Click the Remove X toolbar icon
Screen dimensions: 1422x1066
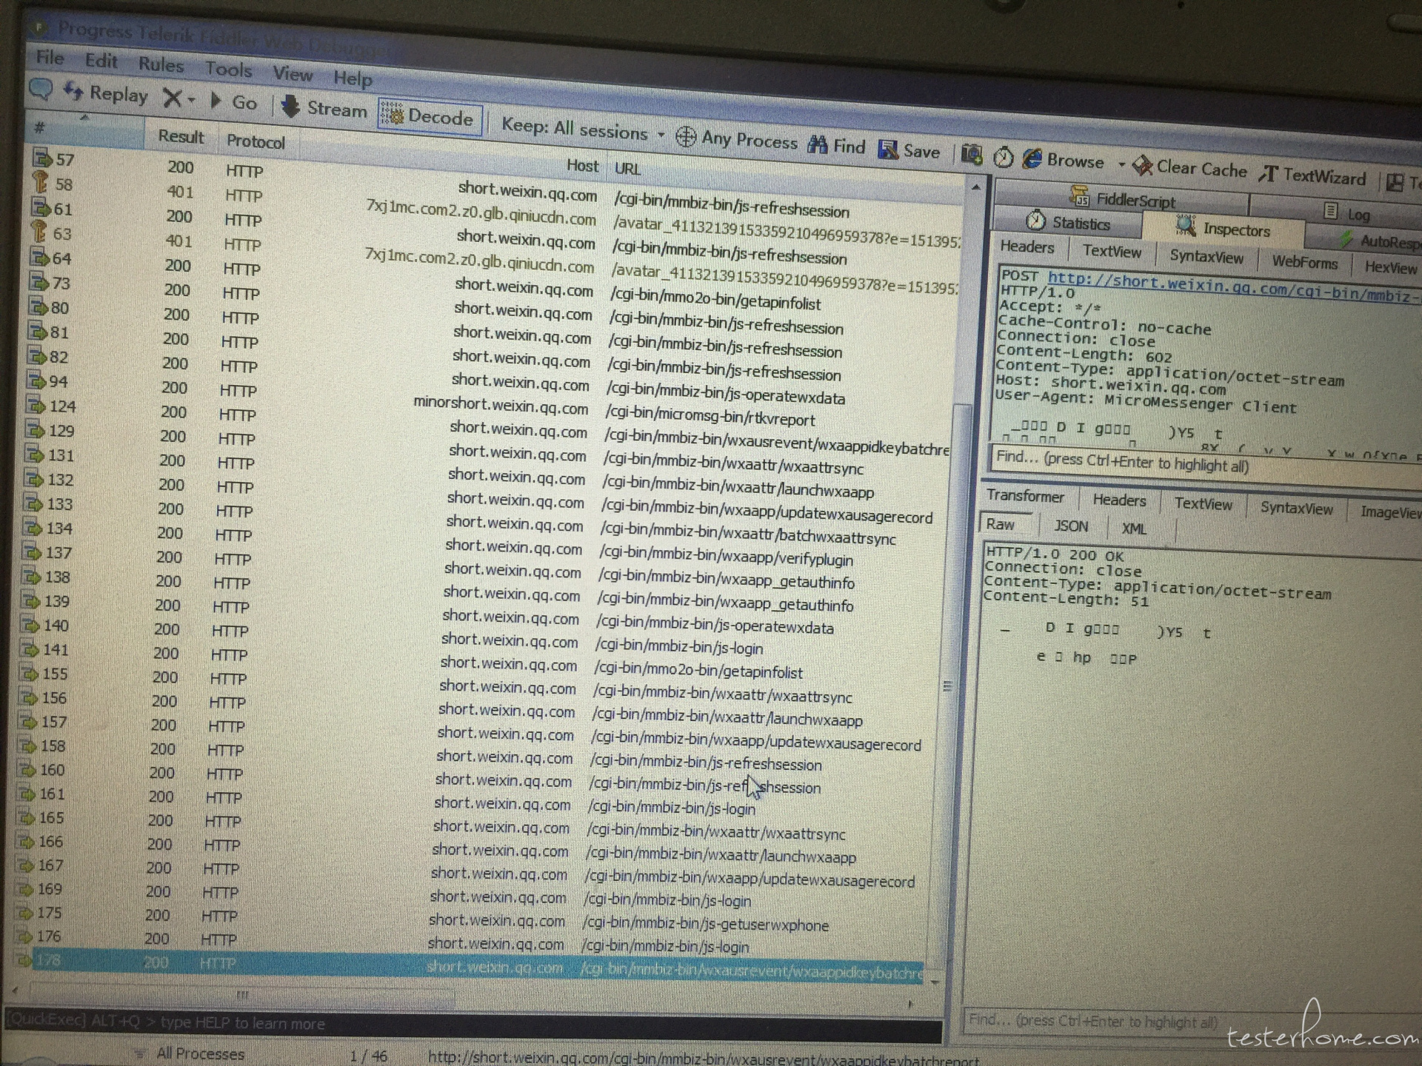click(172, 98)
